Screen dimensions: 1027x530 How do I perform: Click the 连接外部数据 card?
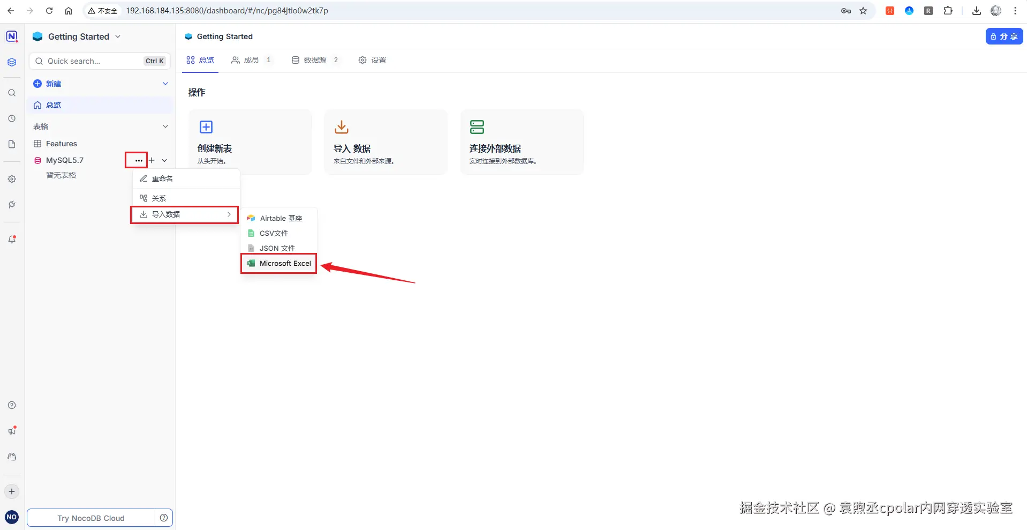point(522,142)
